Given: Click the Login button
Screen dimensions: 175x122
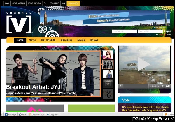Looking at the screenshot, I should click(167, 31).
